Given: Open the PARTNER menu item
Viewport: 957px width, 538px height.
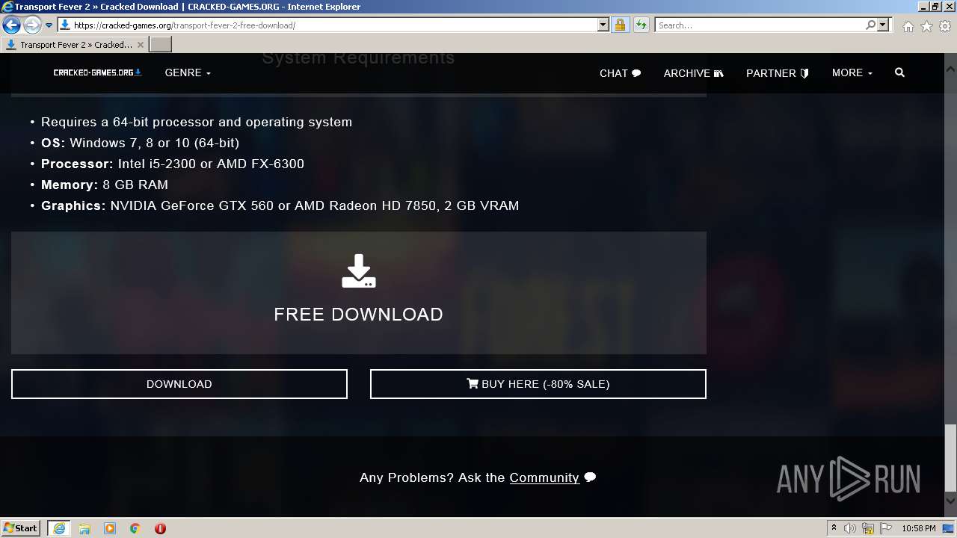Looking at the screenshot, I should (x=778, y=73).
